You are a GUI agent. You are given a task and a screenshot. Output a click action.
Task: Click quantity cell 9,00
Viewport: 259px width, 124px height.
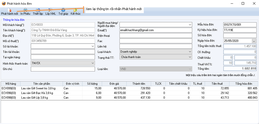pos(92,97)
